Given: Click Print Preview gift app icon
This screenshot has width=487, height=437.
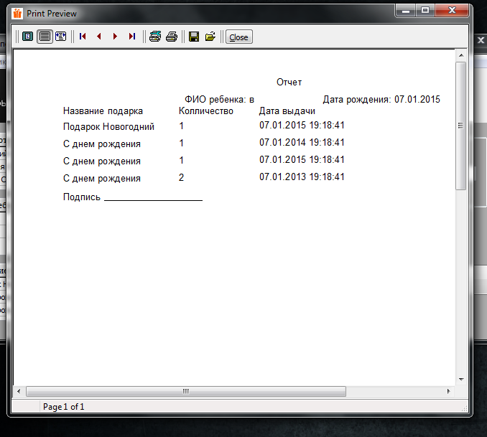Looking at the screenshot, I should (17, 14).
